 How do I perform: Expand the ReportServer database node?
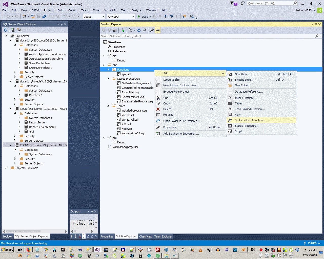pos(19,122)
